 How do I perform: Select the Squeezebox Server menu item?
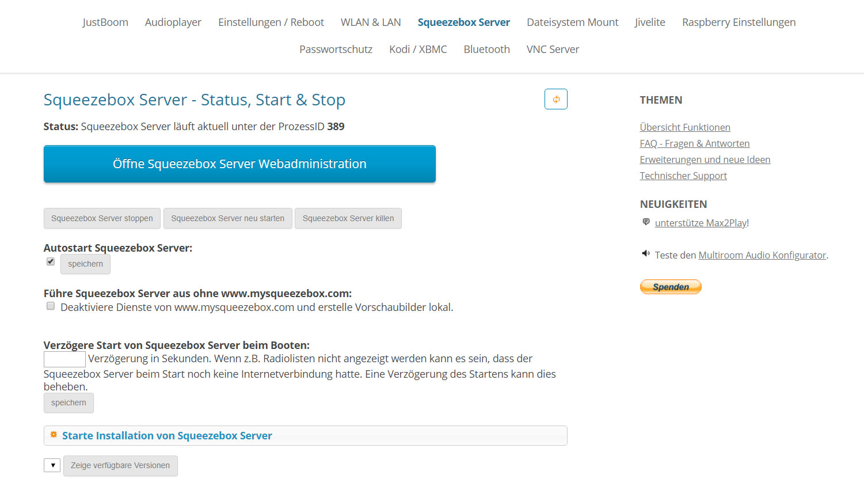464,22
